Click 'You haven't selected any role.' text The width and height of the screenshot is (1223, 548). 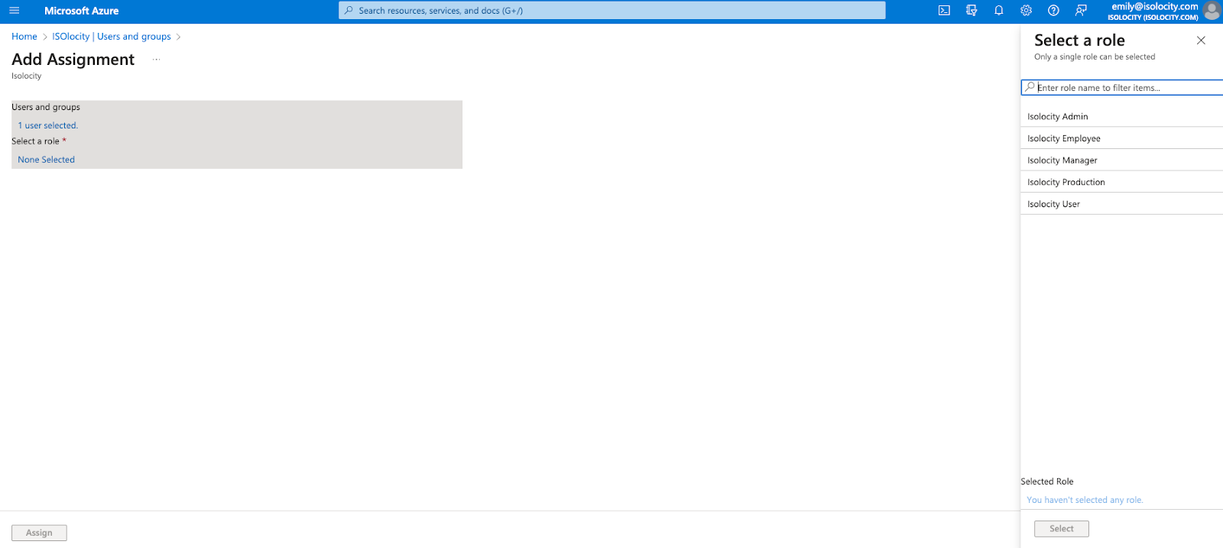pyautogui.click(x=1085, y=500)
